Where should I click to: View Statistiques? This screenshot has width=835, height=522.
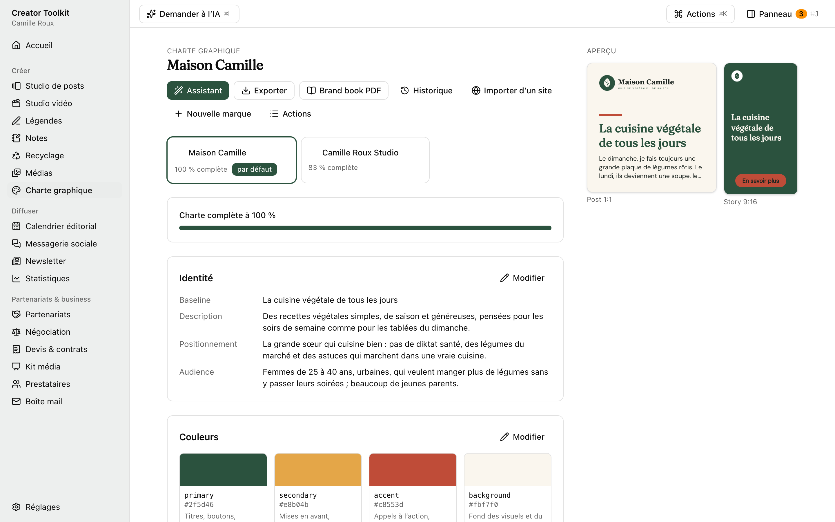pyautogui.click(x=65, y=278)
